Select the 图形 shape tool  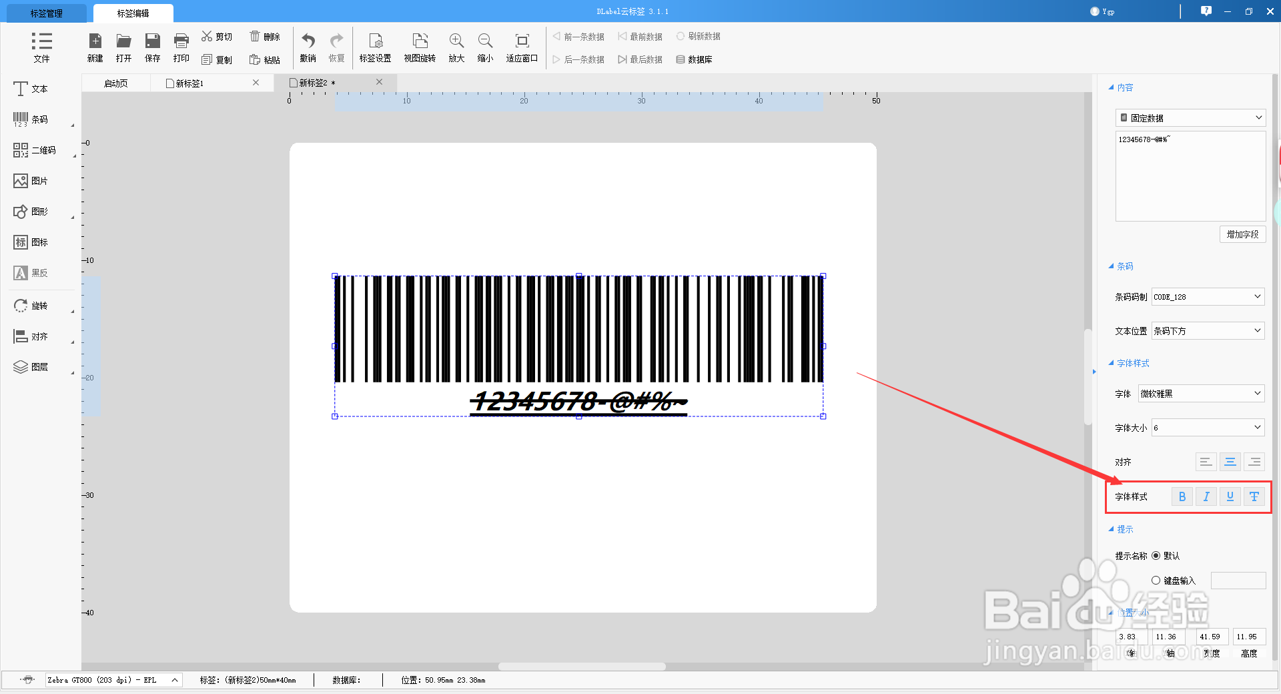[x=31, y=212]
